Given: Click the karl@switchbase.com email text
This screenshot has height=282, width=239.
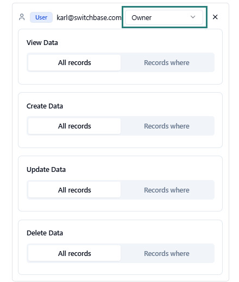Looking at the screenshot, I should [89, 17].
